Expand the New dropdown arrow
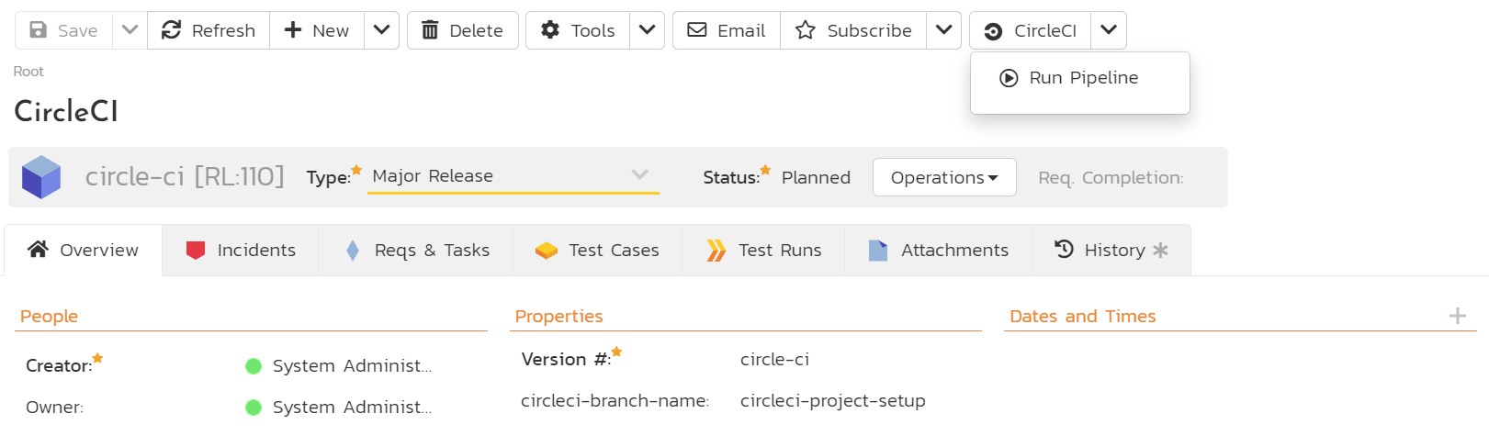Image resolution: width=1489 pixels, height=447 pixels. [x=382, y=30]
